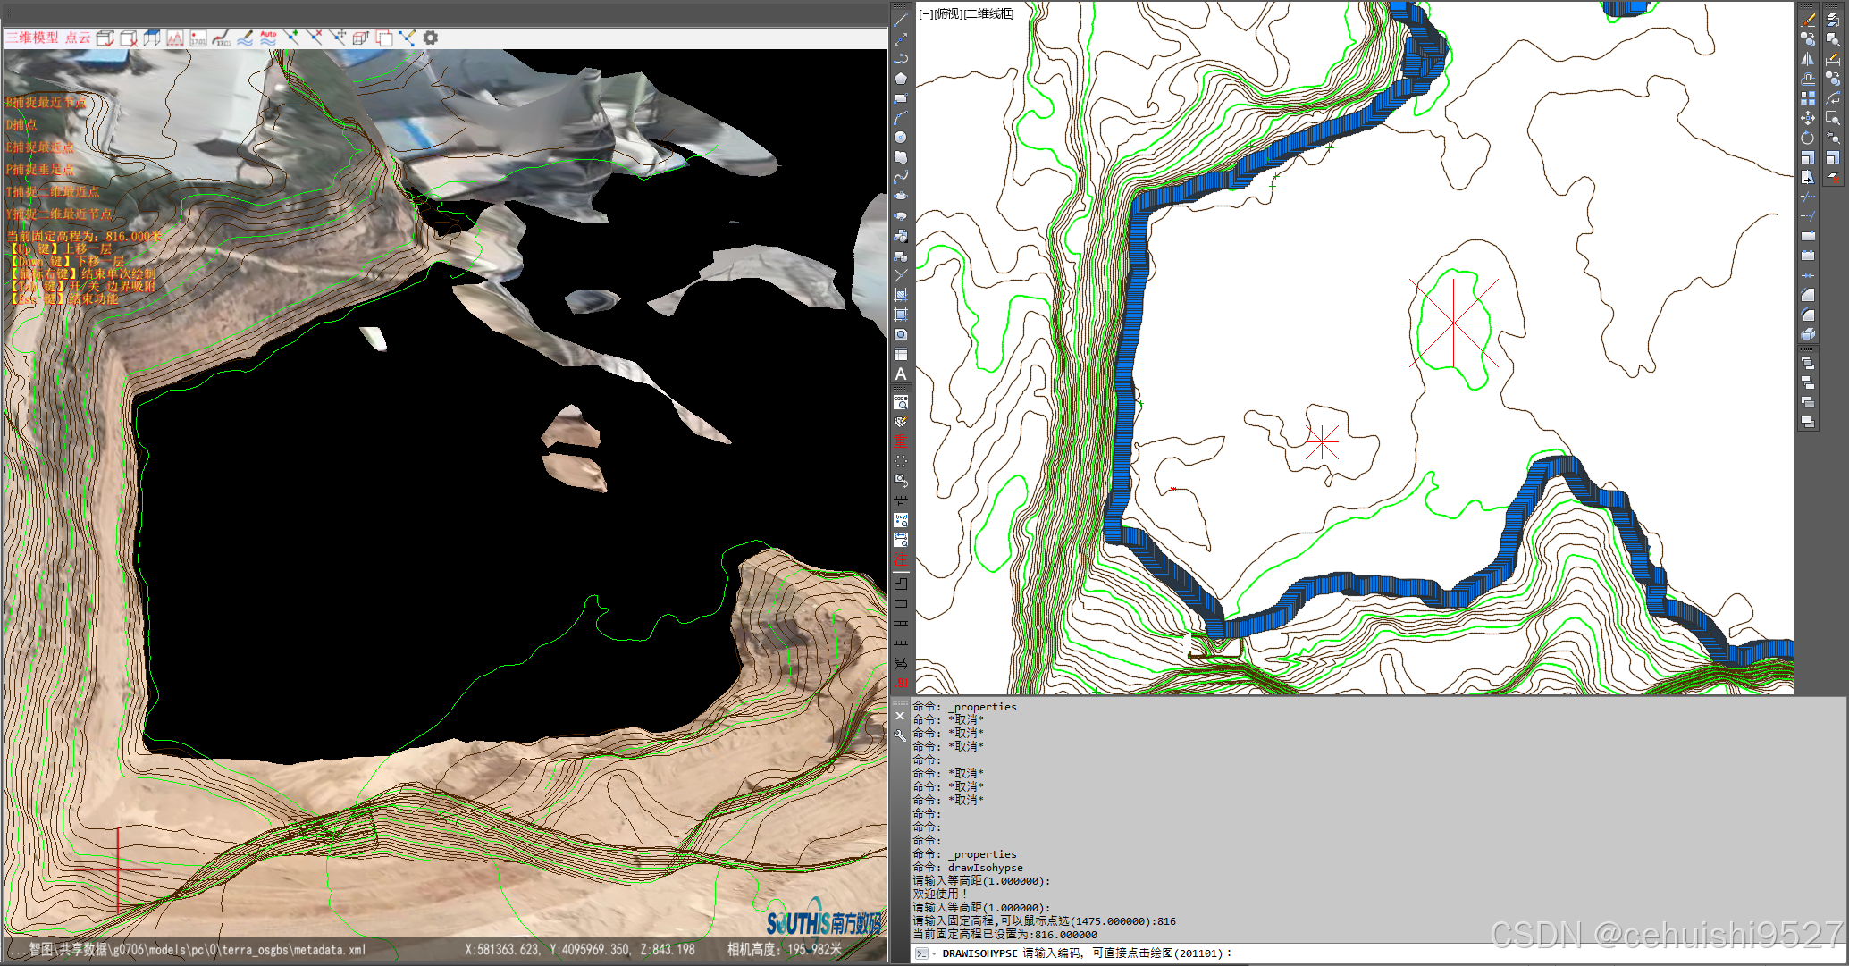The width and height of the screenshot is (1849, 966).
Task: Click the X:581363.623 coordinate readout
Action: tap(502, 949)
